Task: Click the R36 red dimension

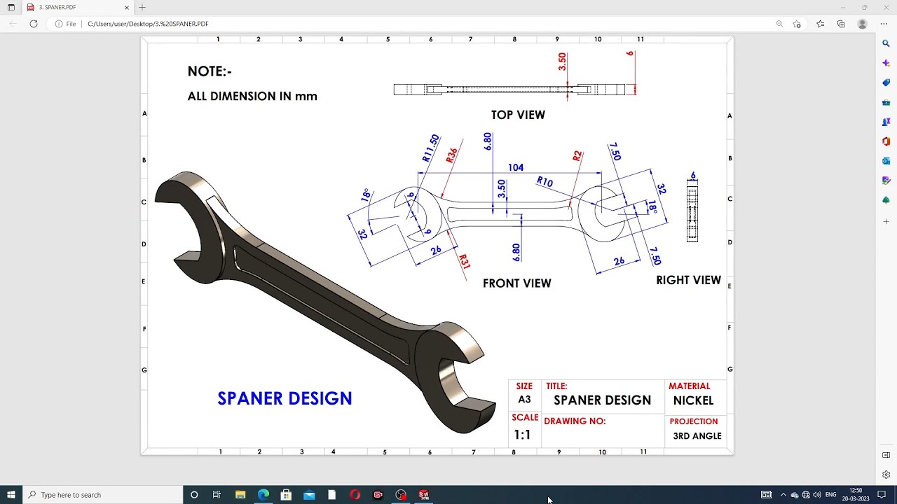Action: click(451, 155)
